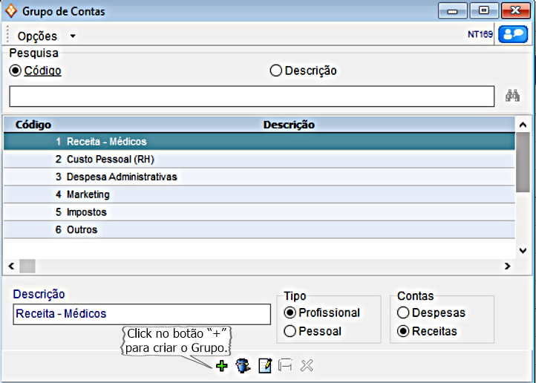
Task: Click the edit notepad with pencil icon
Action: [264, 365]
